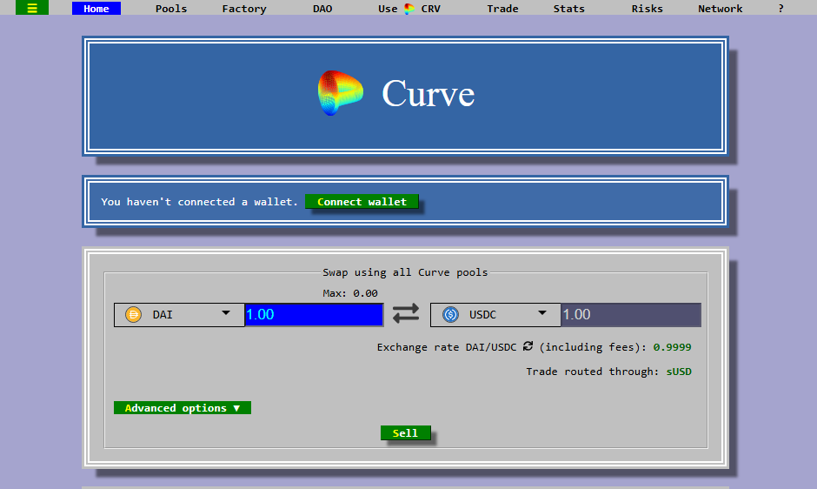Click the sUSD route link
817x489 pixels.
point(679,372)
